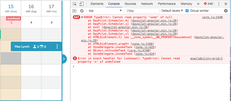Viewport: 231px width, 101px height.
Task: Toggle the Group similar checkbox
Action: (187, 11)
